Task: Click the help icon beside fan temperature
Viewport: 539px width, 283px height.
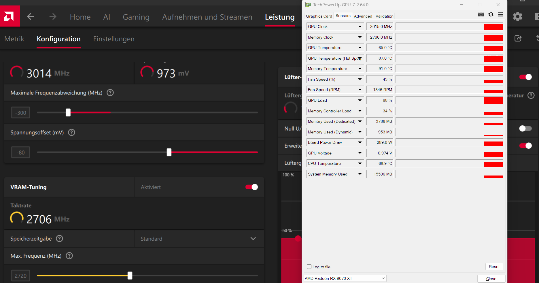Action: pos(531,95)
